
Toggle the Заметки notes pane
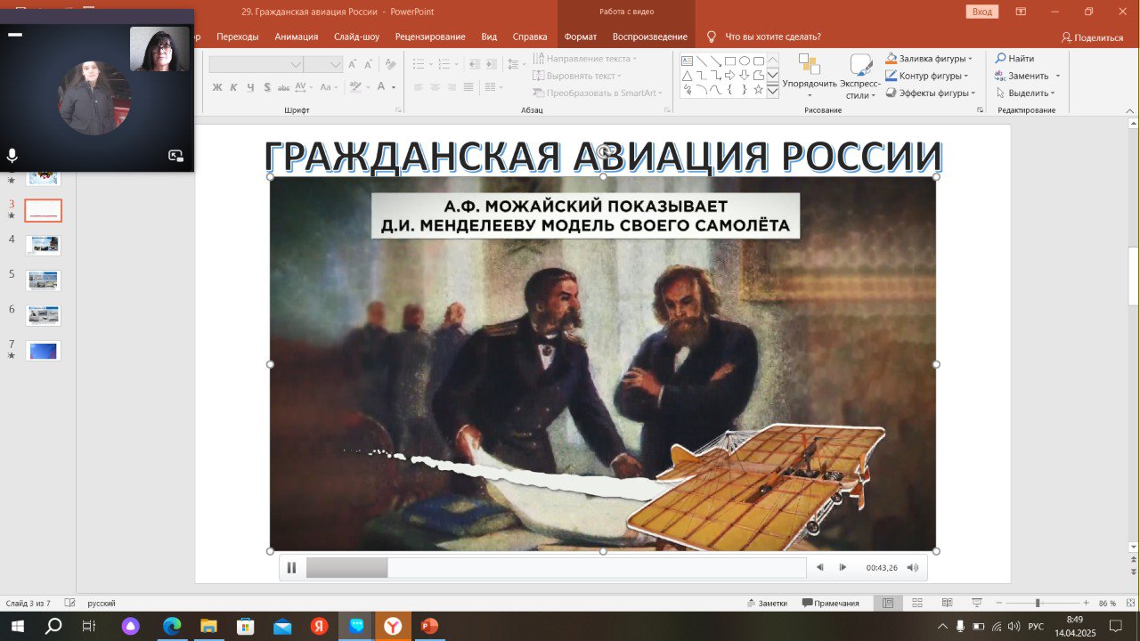coord(766,603)
